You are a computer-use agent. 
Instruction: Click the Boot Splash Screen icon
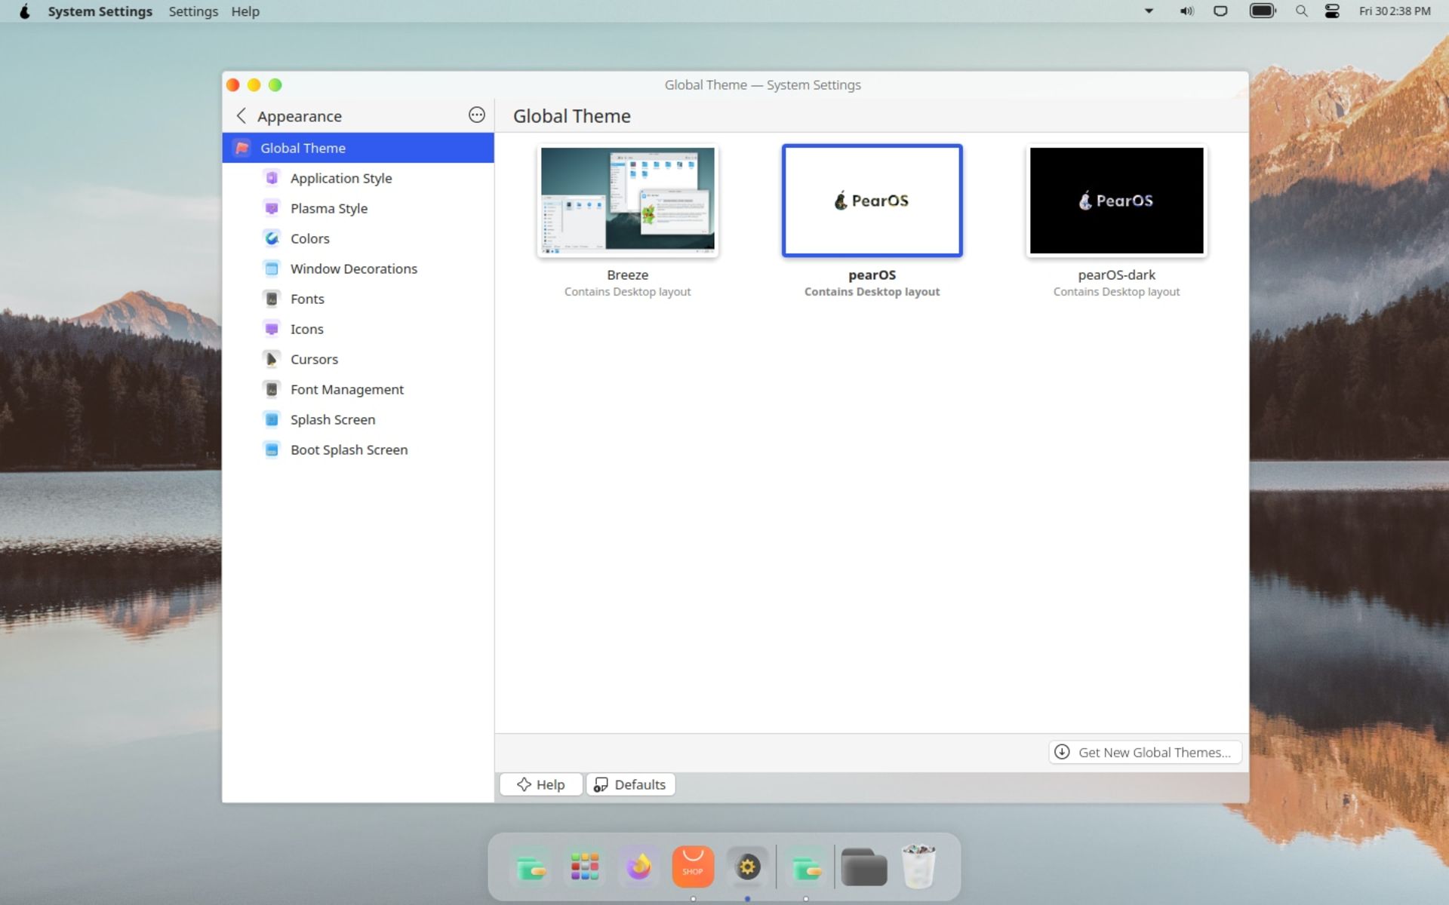click(272, 449)
